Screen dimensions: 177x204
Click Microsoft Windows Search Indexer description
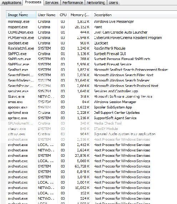(x=122, y=81)
